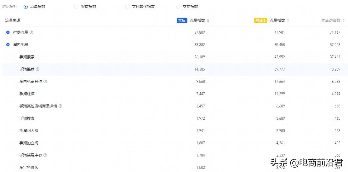Click value 465 in 手猫搜索 row

coord(337,118)
